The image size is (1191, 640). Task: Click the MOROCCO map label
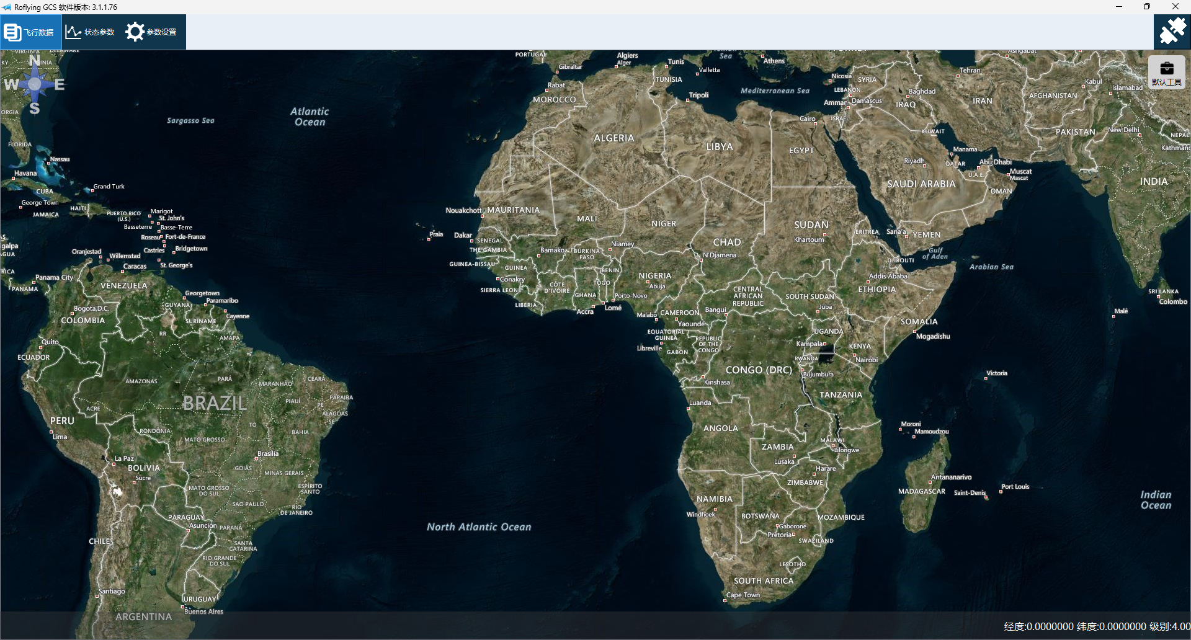[x=555, y=100]
